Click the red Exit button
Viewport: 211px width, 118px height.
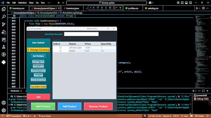point(38,97)
